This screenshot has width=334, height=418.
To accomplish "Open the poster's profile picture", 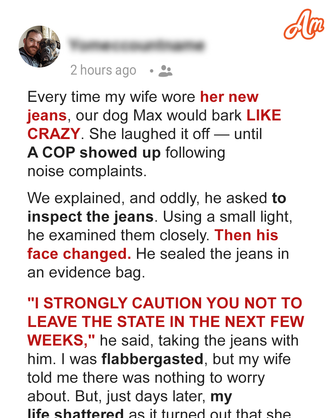I will (x=40, y=46).
